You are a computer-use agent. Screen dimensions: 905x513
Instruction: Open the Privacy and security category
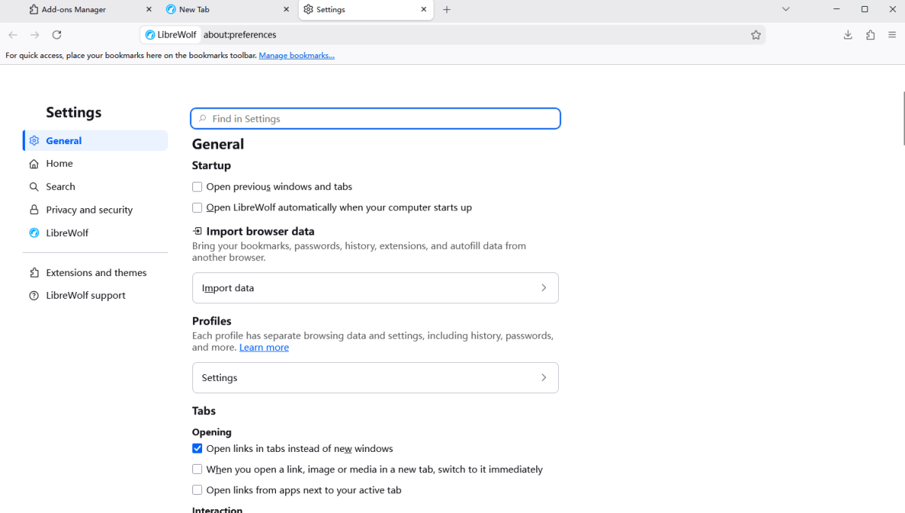(x=95, y=210)
